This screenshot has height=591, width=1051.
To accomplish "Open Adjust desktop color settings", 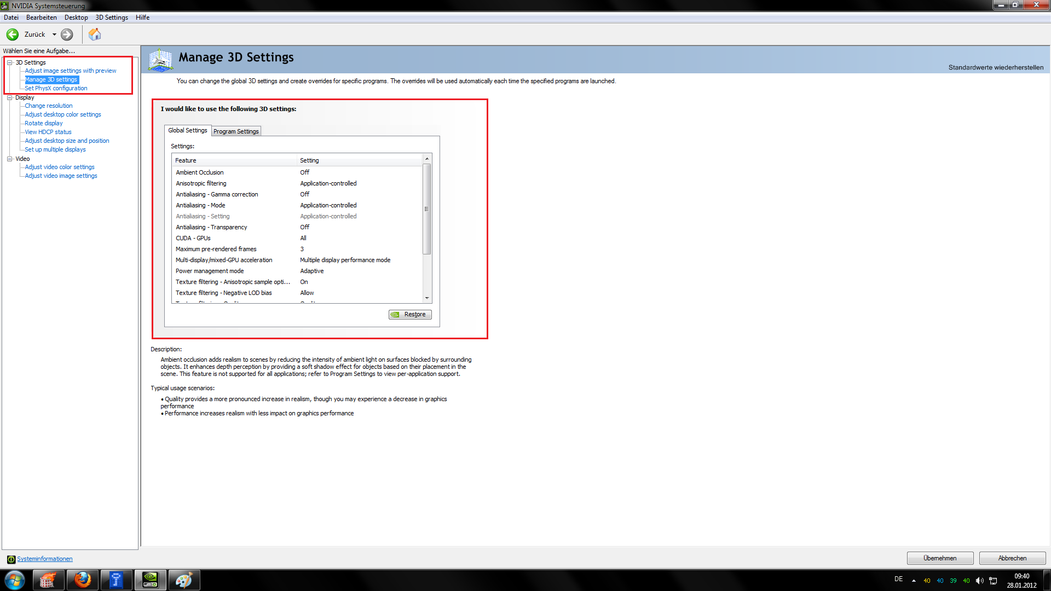I will [63, 114].
